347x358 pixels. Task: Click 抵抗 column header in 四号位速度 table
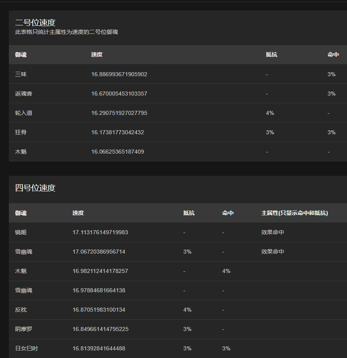(x=189, y=213)
